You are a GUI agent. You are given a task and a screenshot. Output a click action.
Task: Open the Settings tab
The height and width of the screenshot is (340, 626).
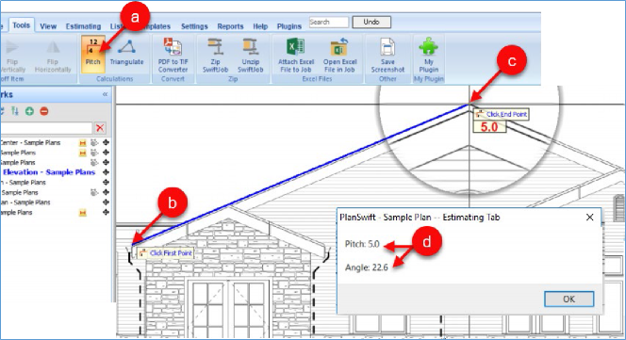[x=194, y=26]
